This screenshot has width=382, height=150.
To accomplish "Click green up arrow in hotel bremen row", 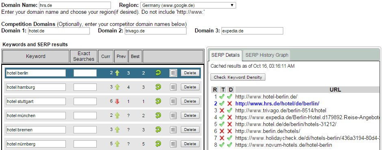I will [x=117, y=130].
